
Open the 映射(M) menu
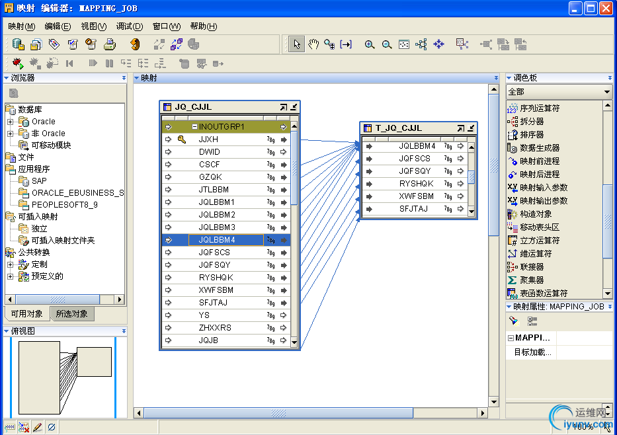pyautogui.click(x=22, y=26)
